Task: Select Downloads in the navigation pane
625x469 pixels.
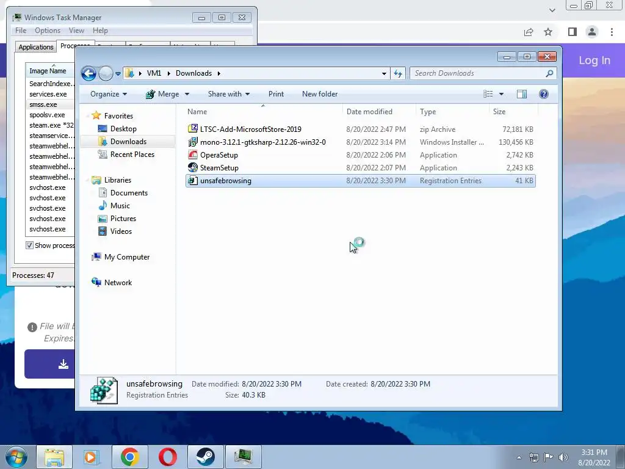Action: [x=128, y=142]
